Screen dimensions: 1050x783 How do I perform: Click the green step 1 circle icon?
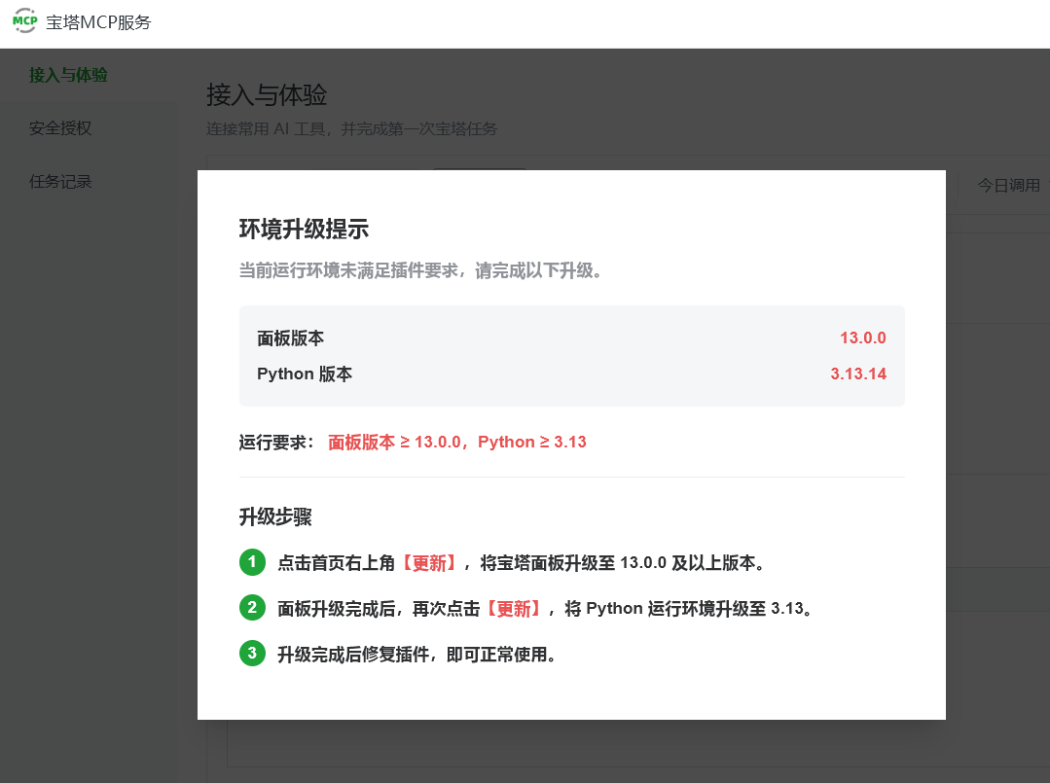pyautogui.click(x=252, y=561)
